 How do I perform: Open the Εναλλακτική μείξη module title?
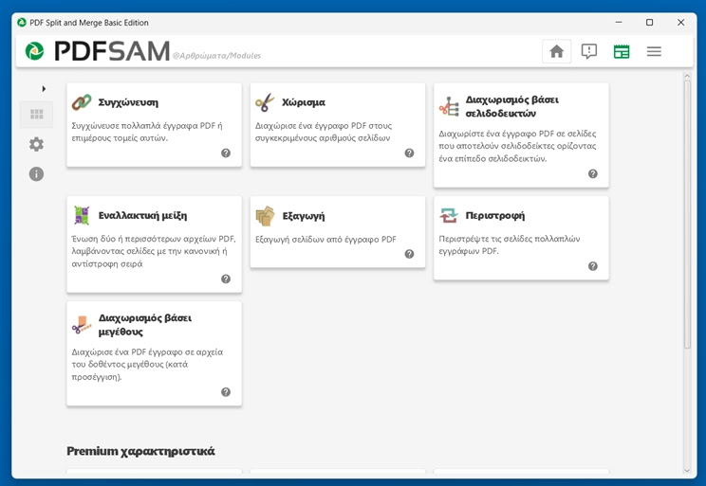pos(142,215)
